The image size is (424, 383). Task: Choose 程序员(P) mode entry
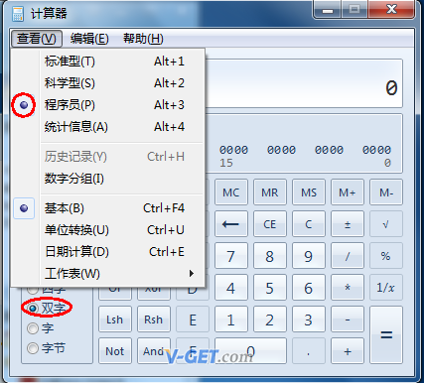[x=107, y=105]
